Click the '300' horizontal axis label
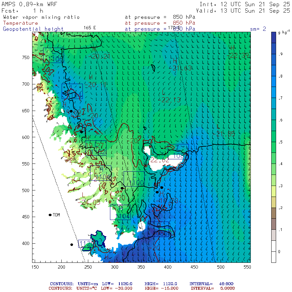 [115, 267]
